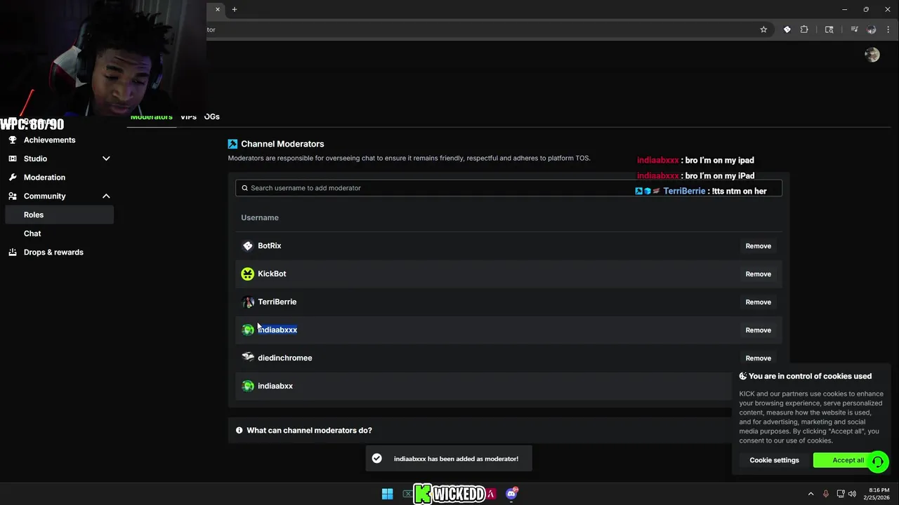Close the current browser tab
The width and height of the screenshot is (899, 505).
tap(218, 9)
